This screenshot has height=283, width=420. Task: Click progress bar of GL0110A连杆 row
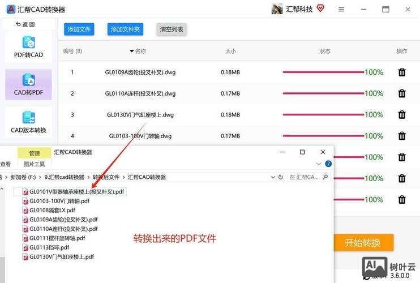(x=324, y=93)
